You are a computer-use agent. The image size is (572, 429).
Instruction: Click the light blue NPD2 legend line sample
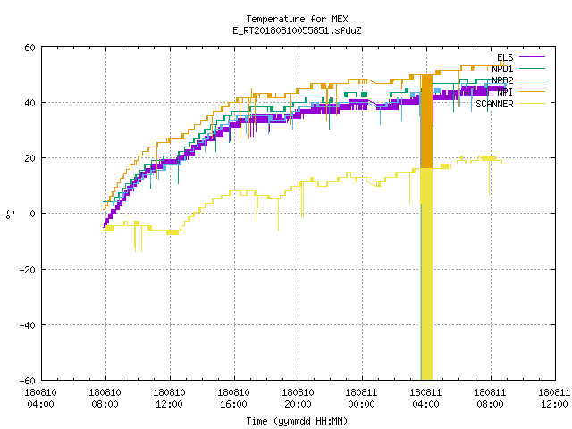(x=532, y=80)
